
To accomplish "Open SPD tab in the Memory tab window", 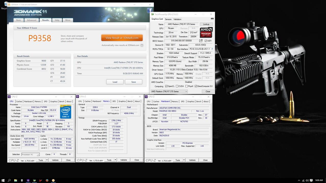I will (114, 101).
